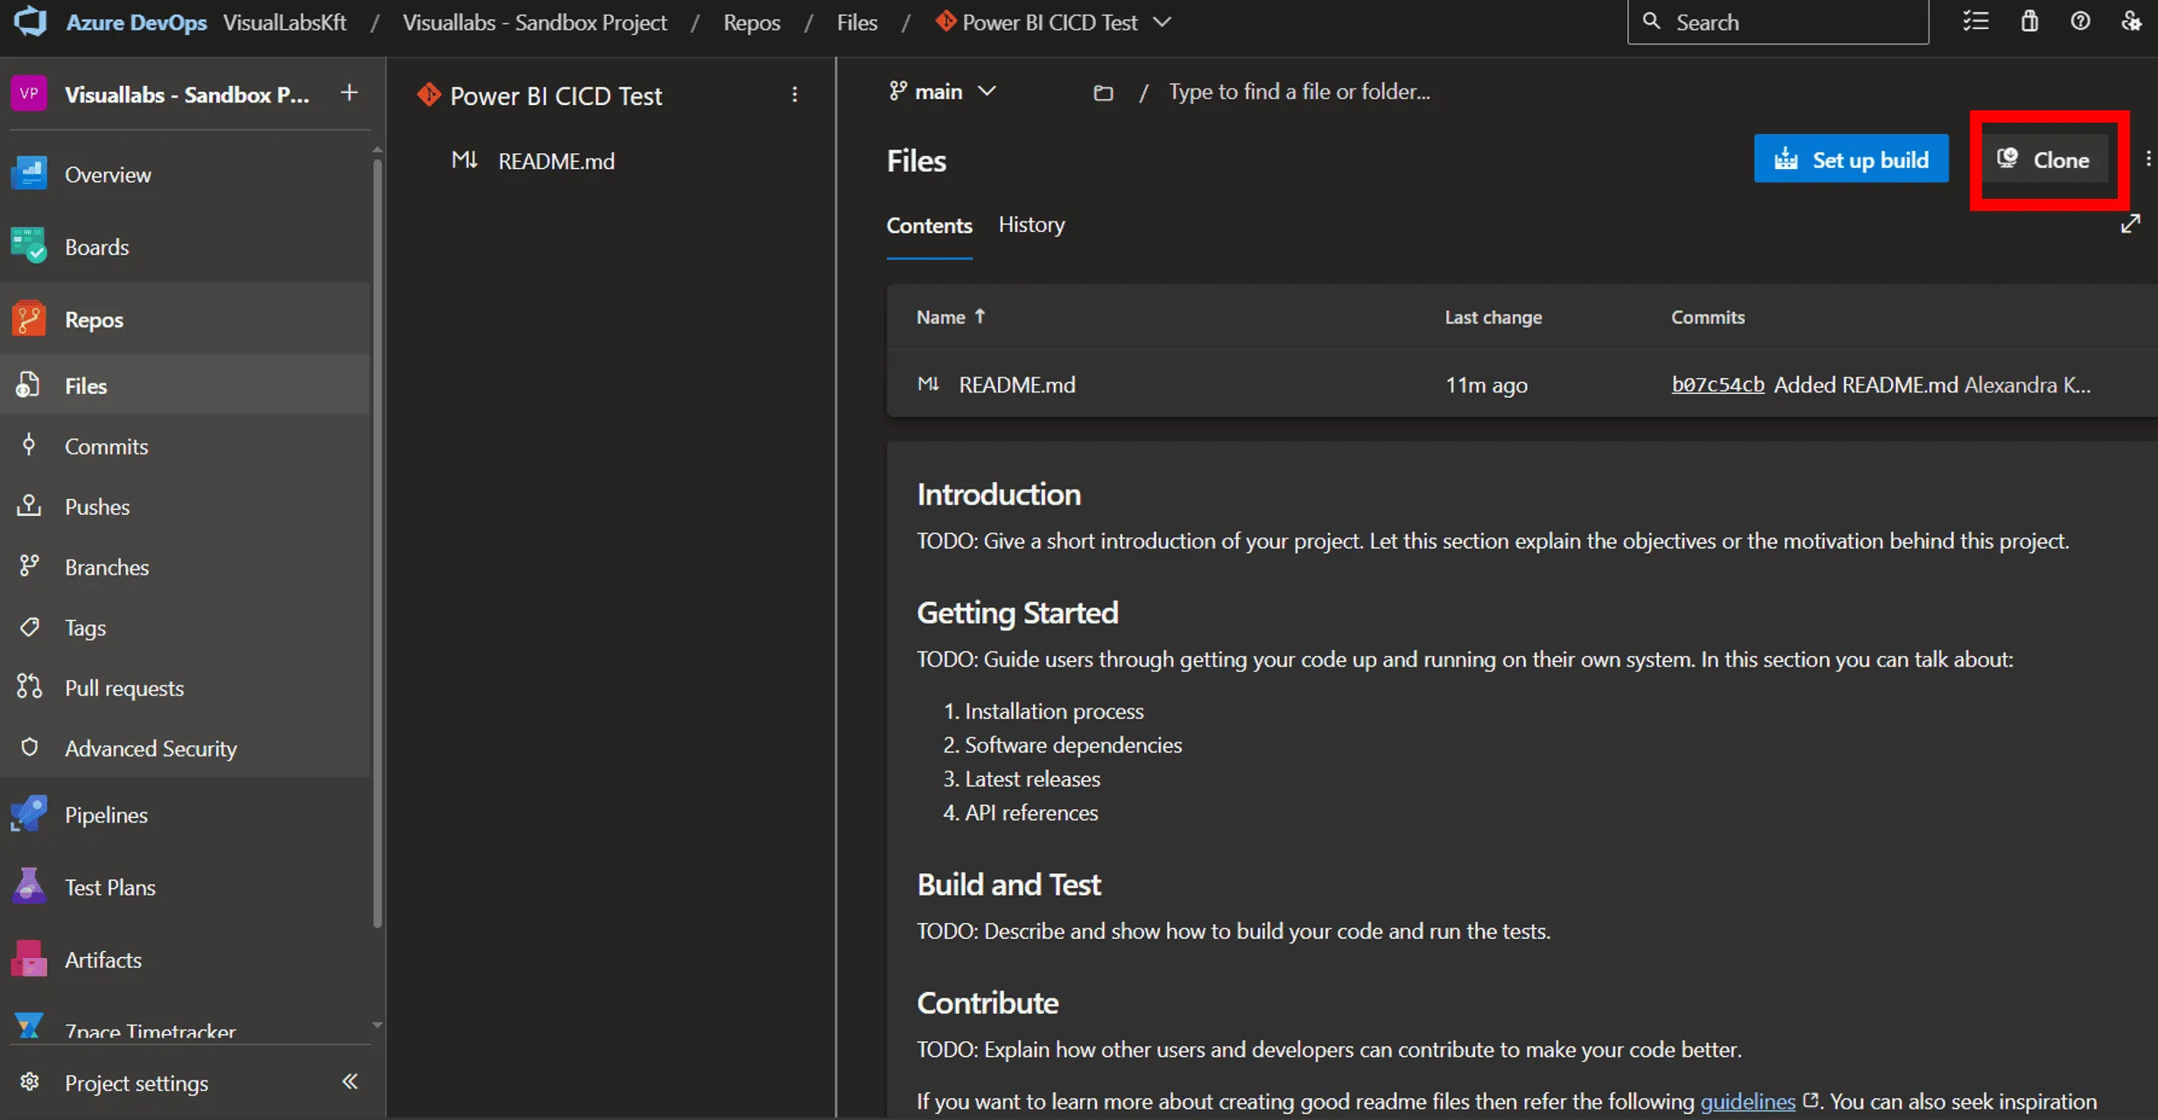Screen dimensions: 2158x1120
Task: Click the plus icon next to project name
Action: point(348,93)
